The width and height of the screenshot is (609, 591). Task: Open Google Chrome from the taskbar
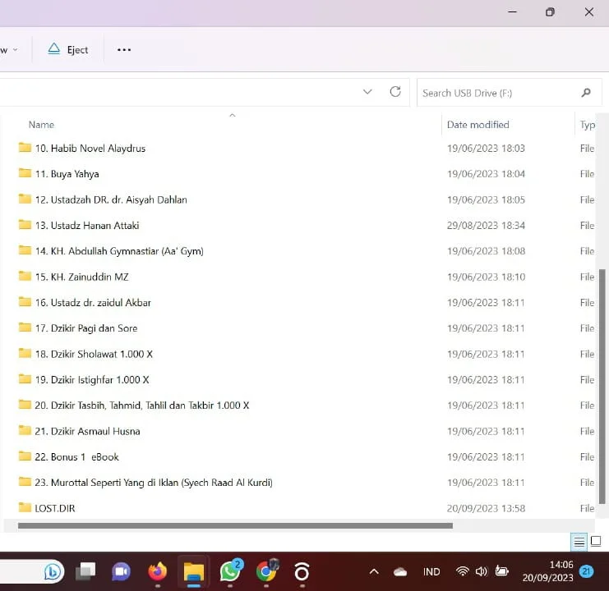pos(266,571)
